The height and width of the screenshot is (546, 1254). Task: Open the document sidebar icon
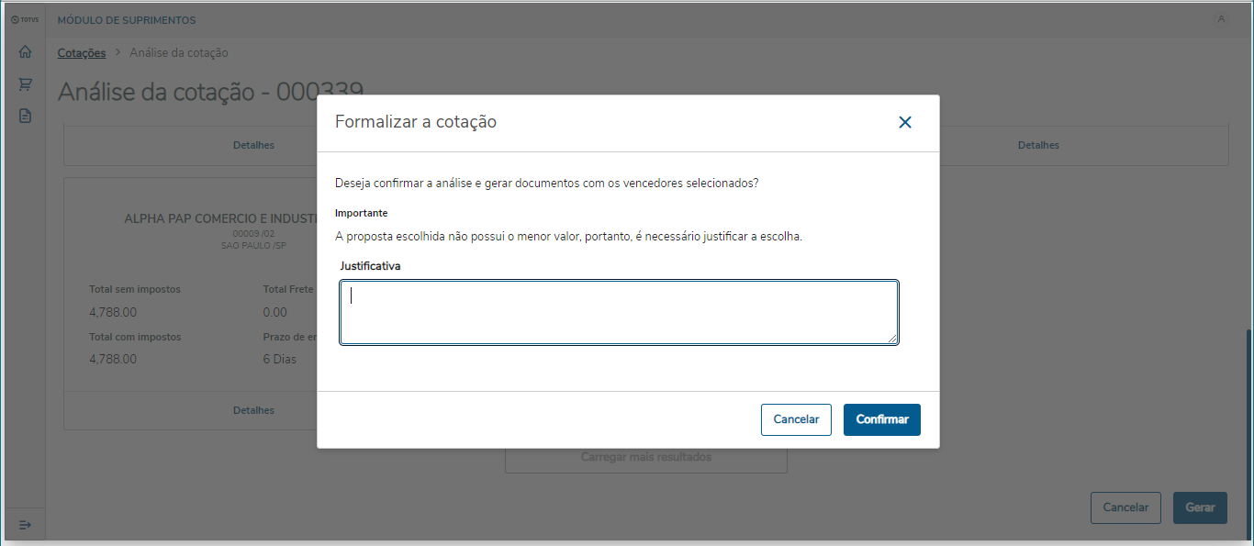[25, 116]
